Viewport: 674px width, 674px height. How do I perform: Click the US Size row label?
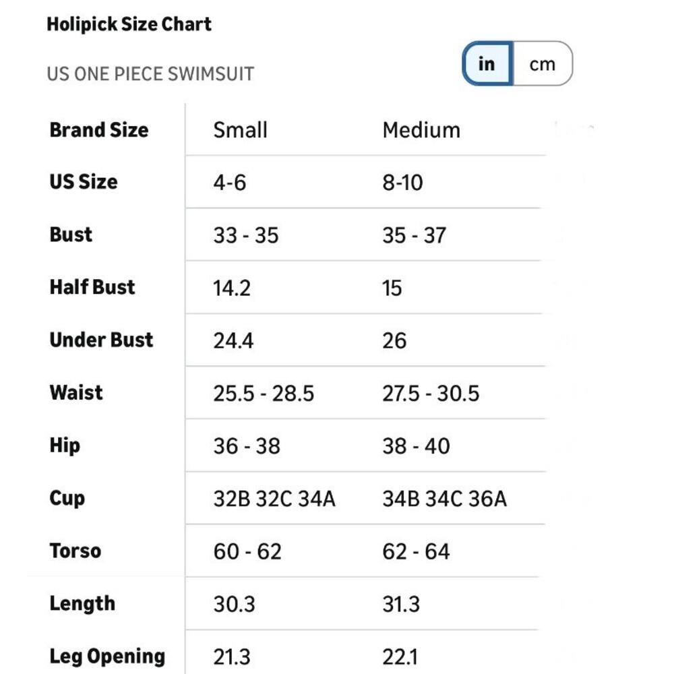tap(84, 182)
